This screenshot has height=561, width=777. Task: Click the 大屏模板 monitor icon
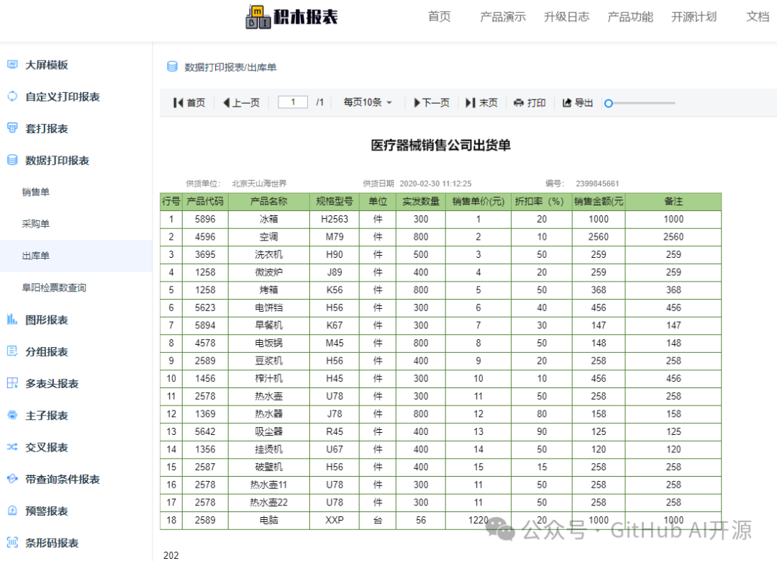click(x=12, y=65)
